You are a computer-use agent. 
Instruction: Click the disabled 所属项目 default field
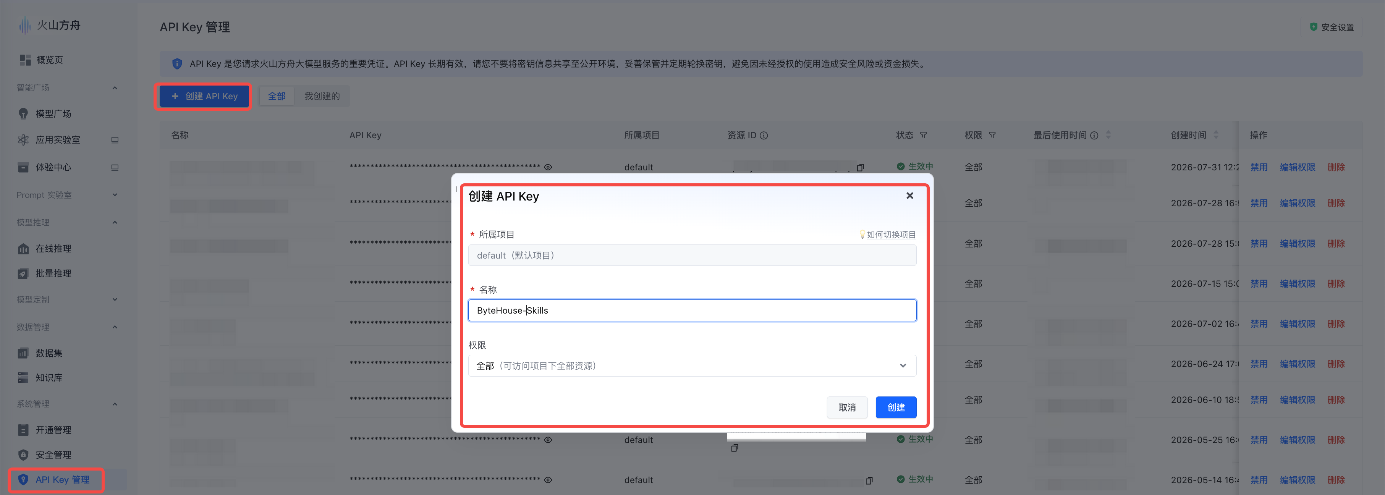[x=692, y=255]
